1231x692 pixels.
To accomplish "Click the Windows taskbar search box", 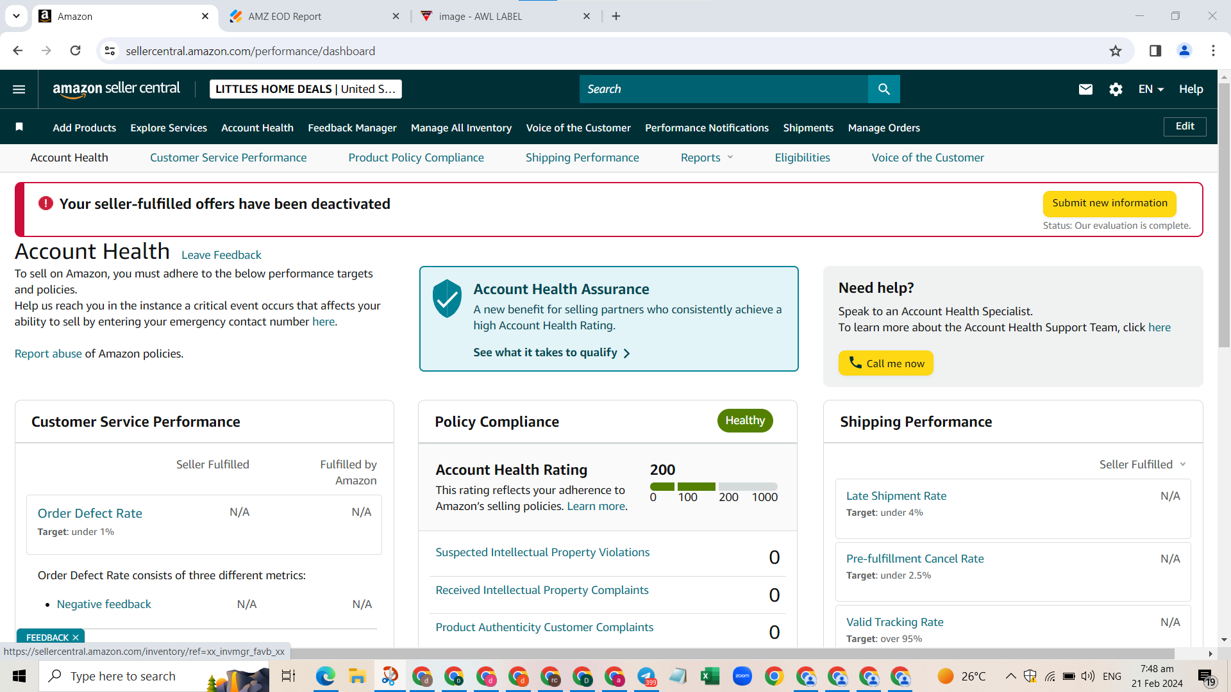I will click(x=154, y=676).
